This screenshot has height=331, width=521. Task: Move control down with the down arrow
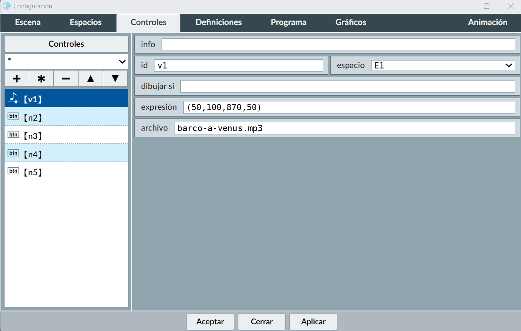pos(115,78)
